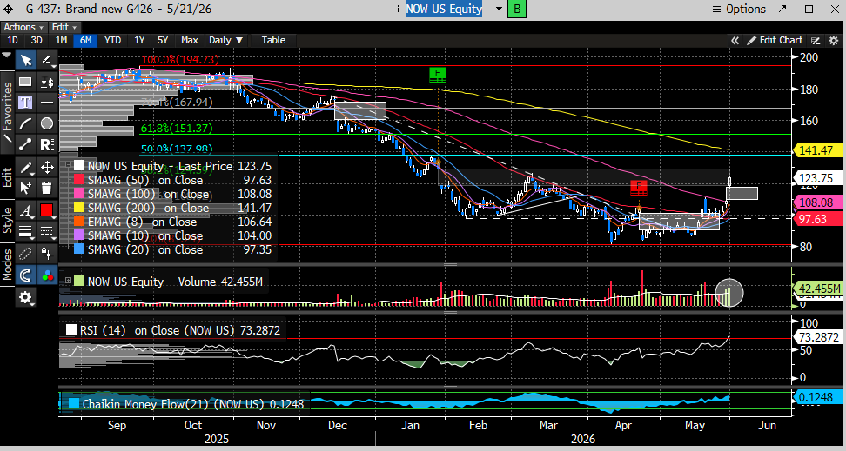Click the green B button

tap(517, 10)
